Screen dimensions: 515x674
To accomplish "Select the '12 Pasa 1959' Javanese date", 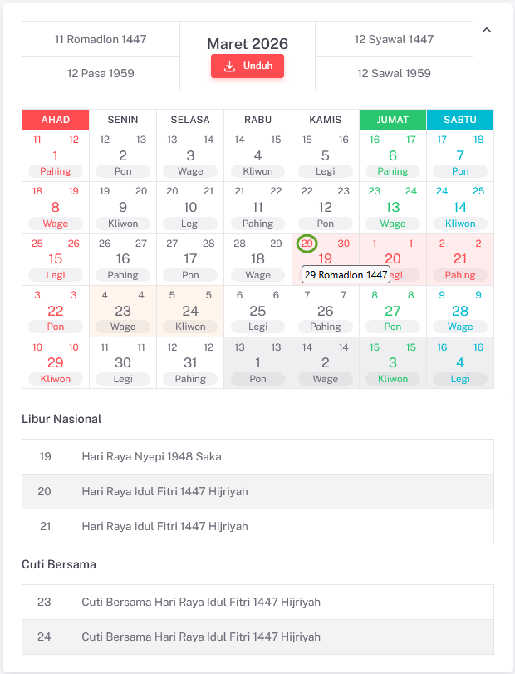I will [100, 73].
